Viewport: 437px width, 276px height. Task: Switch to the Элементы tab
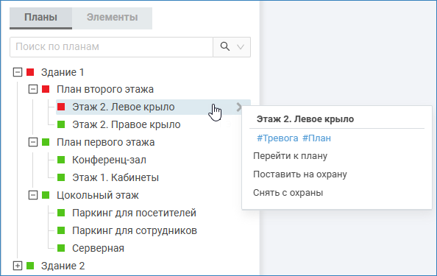(x=112, y=18)
